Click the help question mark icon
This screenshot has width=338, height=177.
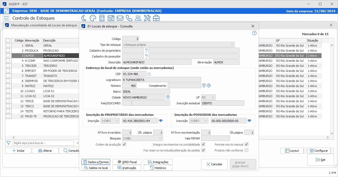(254, 33)
